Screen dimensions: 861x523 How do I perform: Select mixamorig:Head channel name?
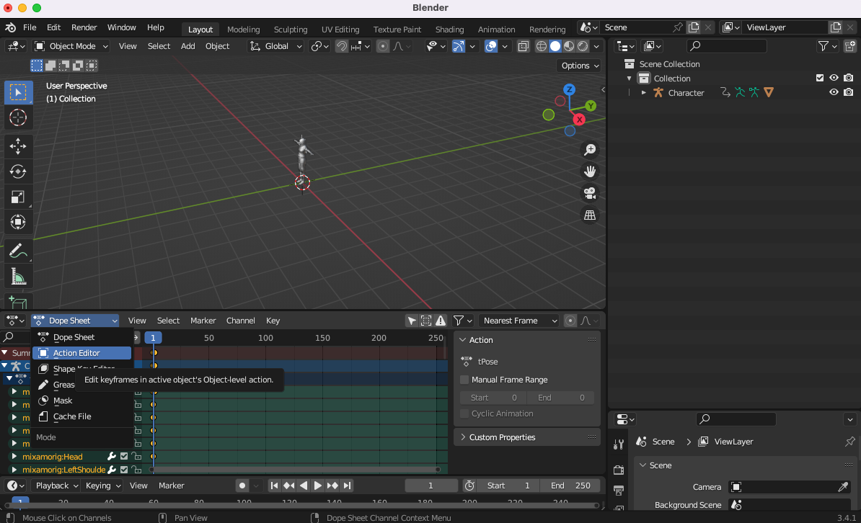[52, 457]
